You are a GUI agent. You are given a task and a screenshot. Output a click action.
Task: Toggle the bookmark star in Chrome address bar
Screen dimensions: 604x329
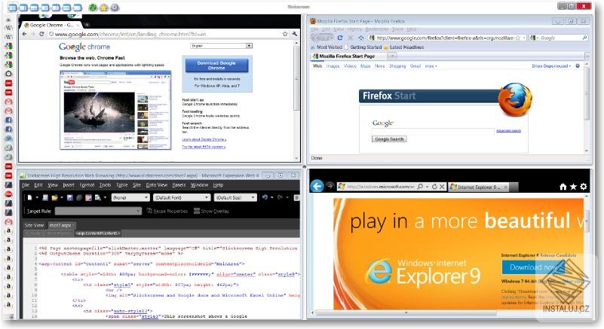[285, 34]
